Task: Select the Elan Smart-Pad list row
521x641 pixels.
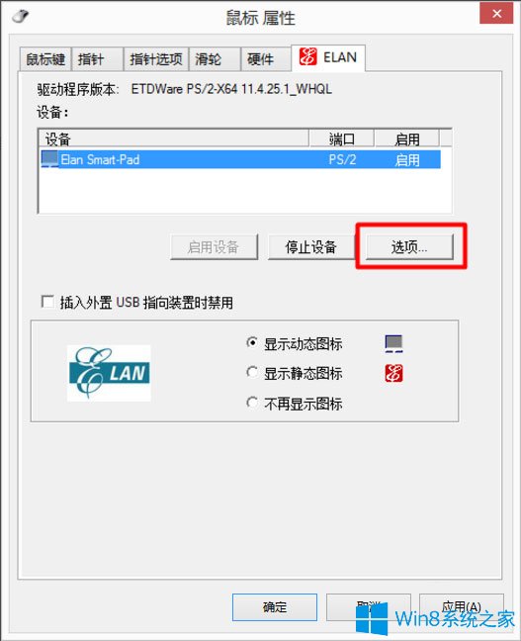Action: pyautogui.click(x=240, y=159)
